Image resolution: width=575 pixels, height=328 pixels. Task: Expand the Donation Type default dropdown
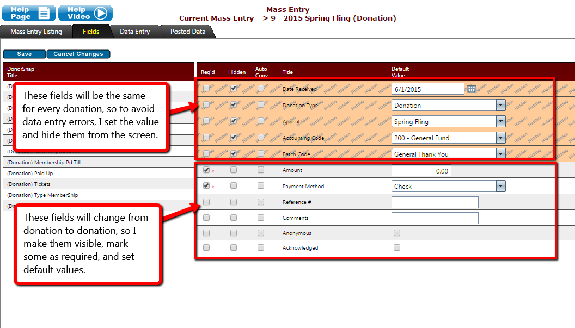(500, 106)
